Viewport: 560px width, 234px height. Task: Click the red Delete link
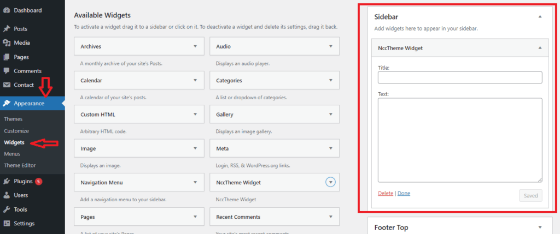point(386,194)
